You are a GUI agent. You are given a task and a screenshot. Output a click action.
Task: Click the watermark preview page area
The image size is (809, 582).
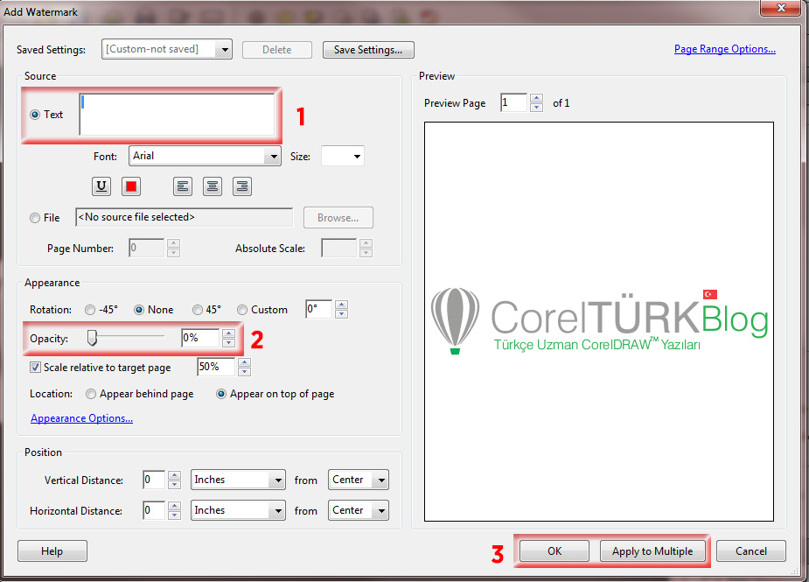coord(599,322)
